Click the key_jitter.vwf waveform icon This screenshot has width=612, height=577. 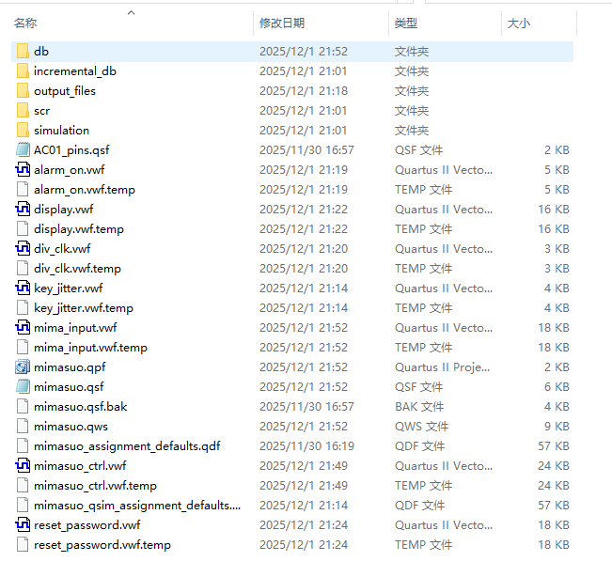coord(23,288)
